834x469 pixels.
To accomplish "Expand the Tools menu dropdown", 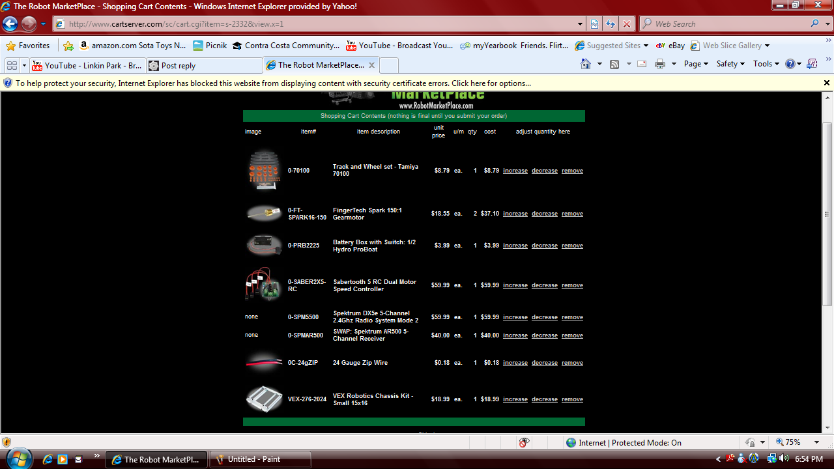I will point(766,64).
